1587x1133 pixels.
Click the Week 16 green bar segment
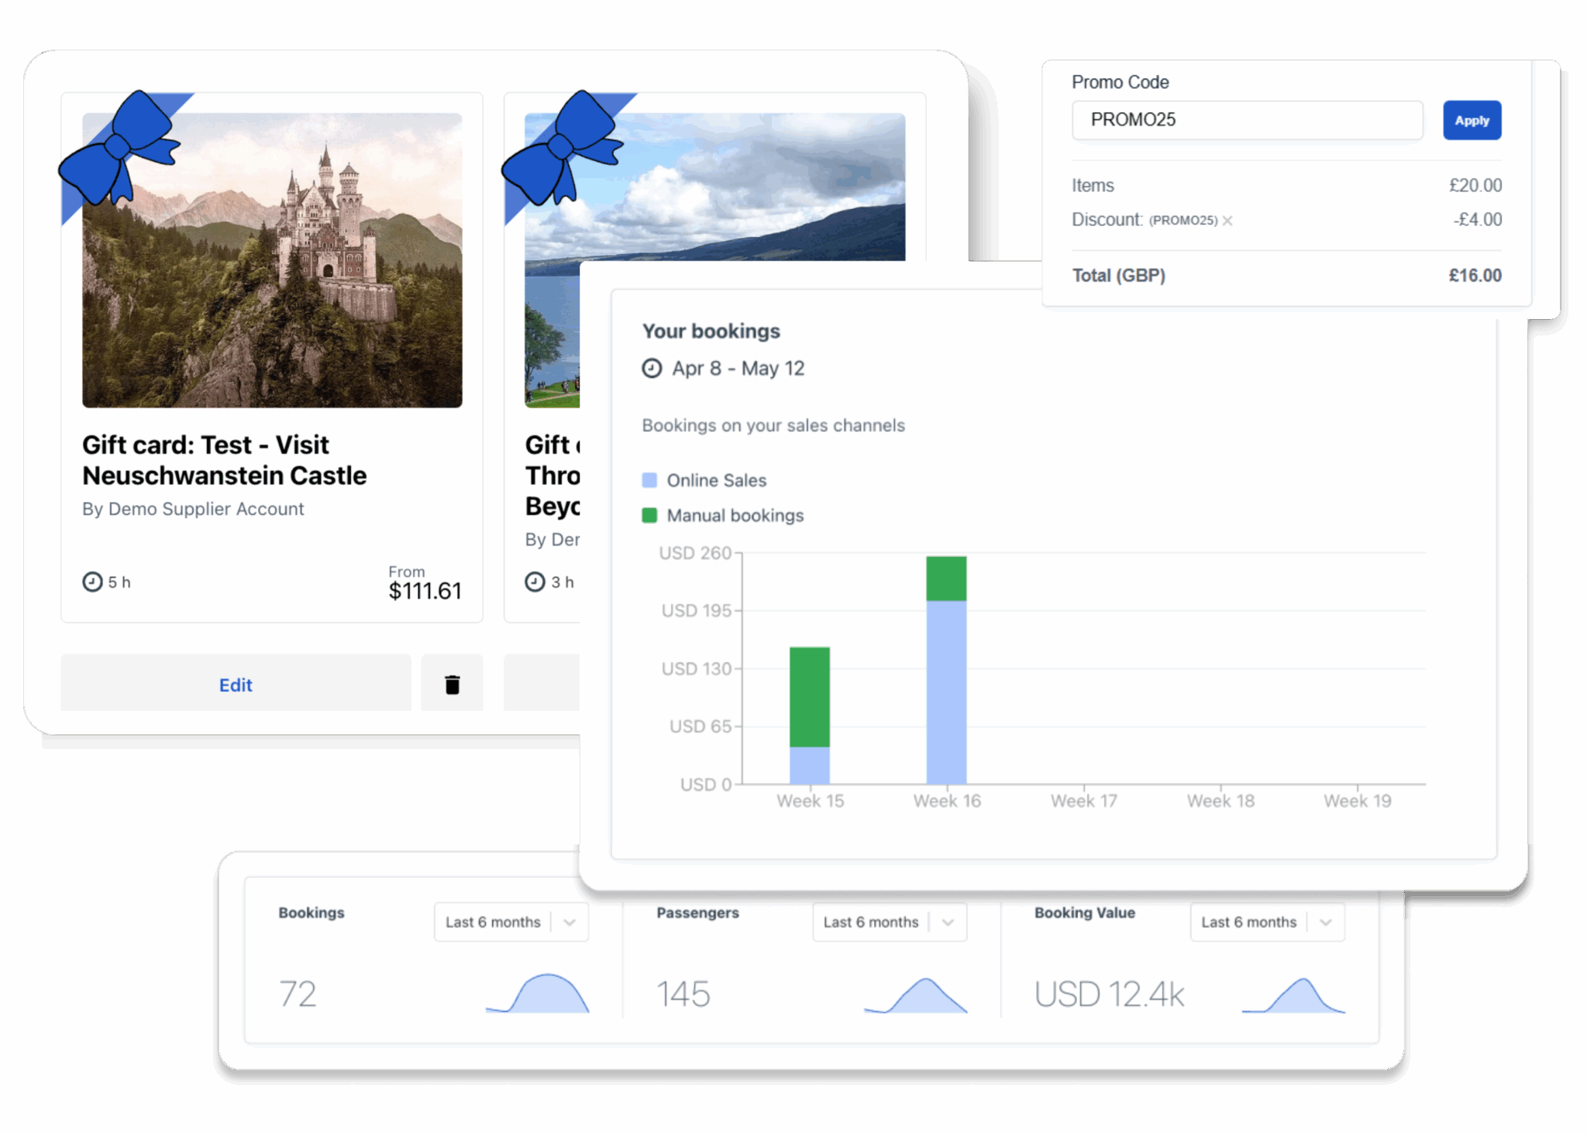(x=946, y=579)
